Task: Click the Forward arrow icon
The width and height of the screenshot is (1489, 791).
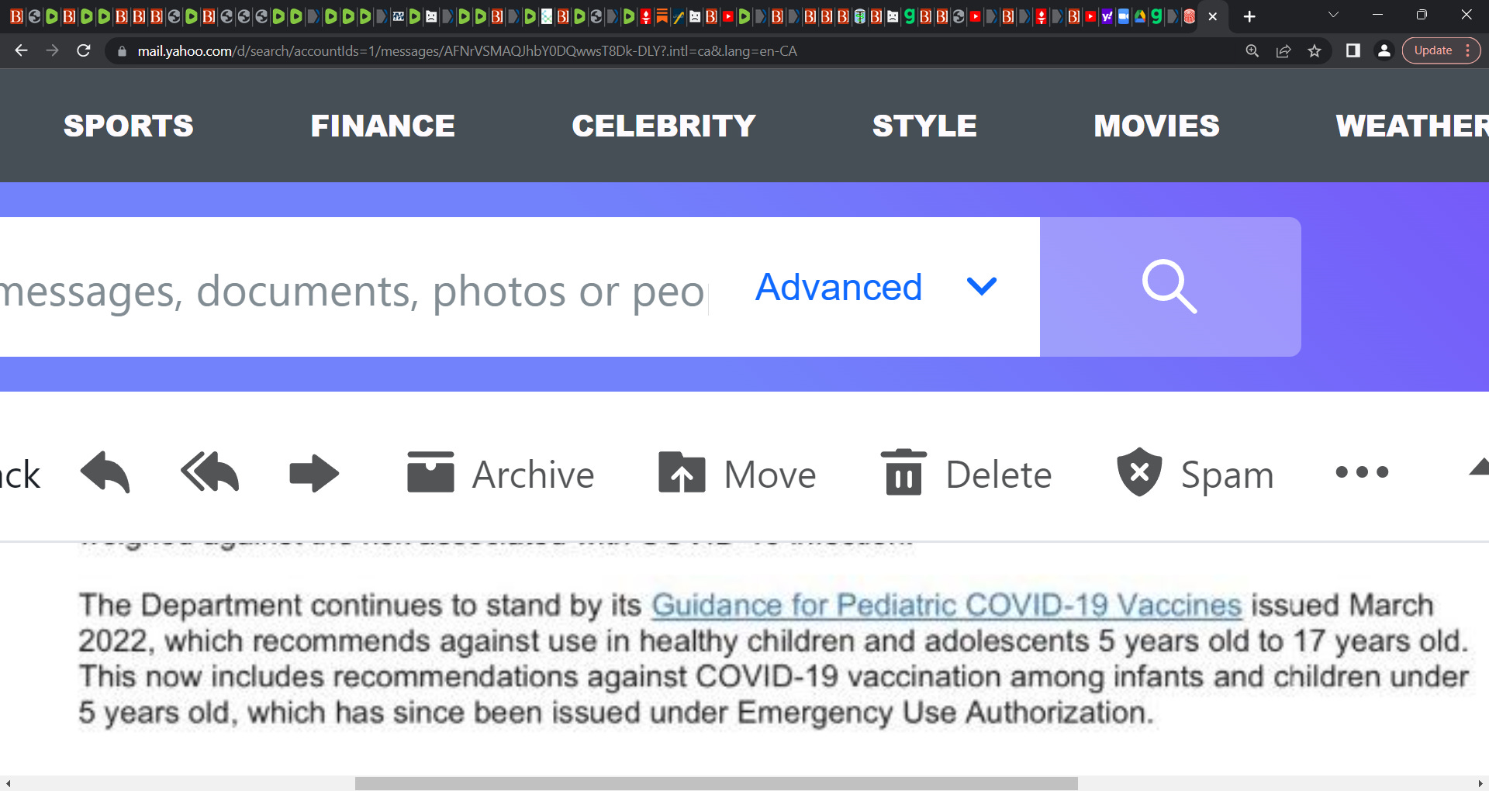Action: 314,473
